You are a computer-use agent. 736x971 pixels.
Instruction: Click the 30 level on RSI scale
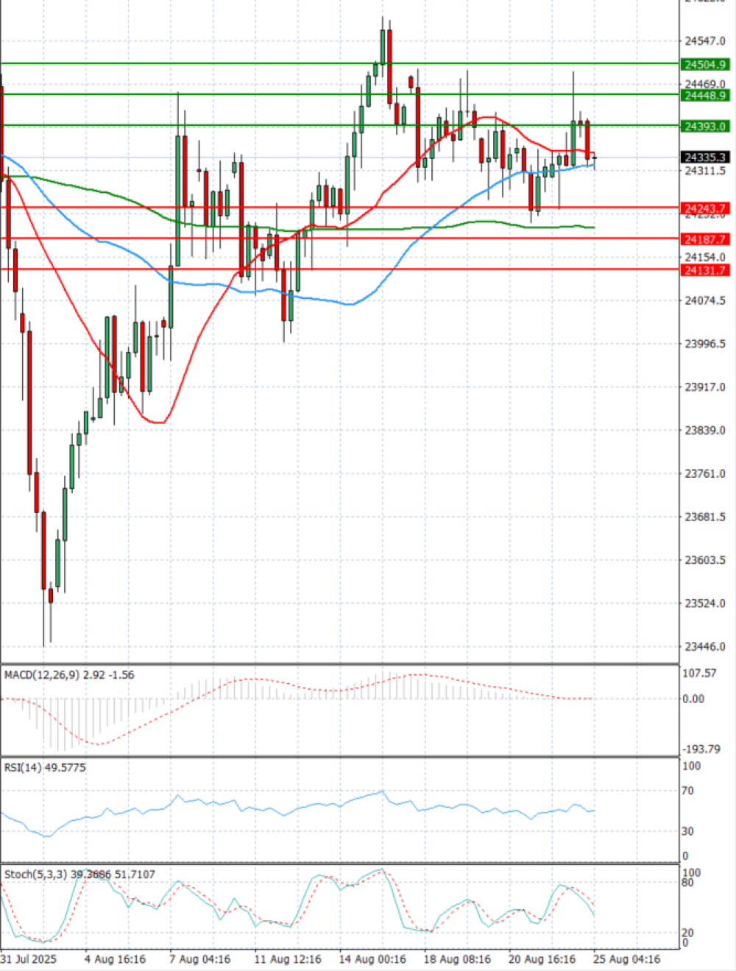point(688,831)
